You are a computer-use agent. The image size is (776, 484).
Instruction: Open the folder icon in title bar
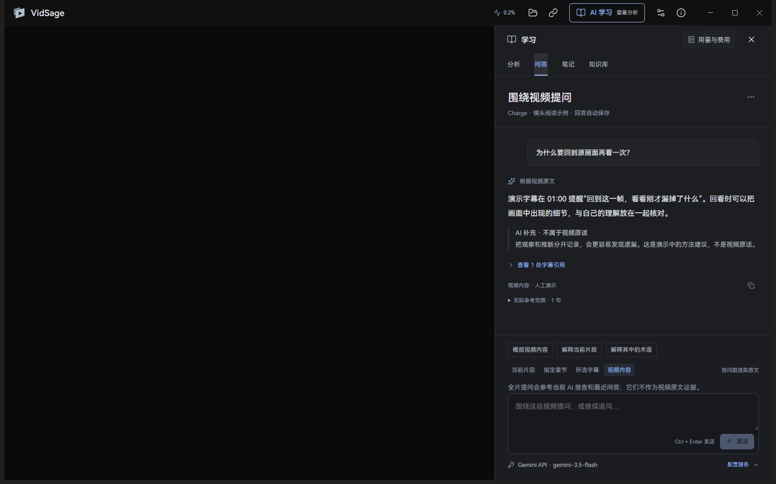coord(532,13)
